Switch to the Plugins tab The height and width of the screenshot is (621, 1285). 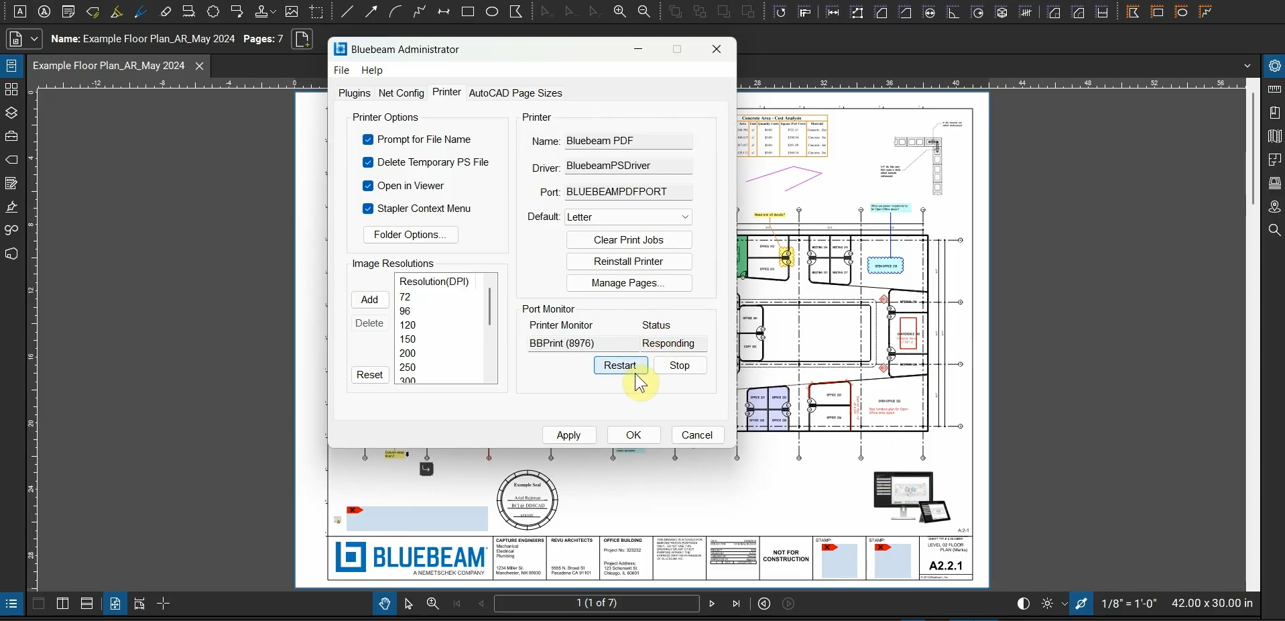pyautogui.click(x=354, y=93)
